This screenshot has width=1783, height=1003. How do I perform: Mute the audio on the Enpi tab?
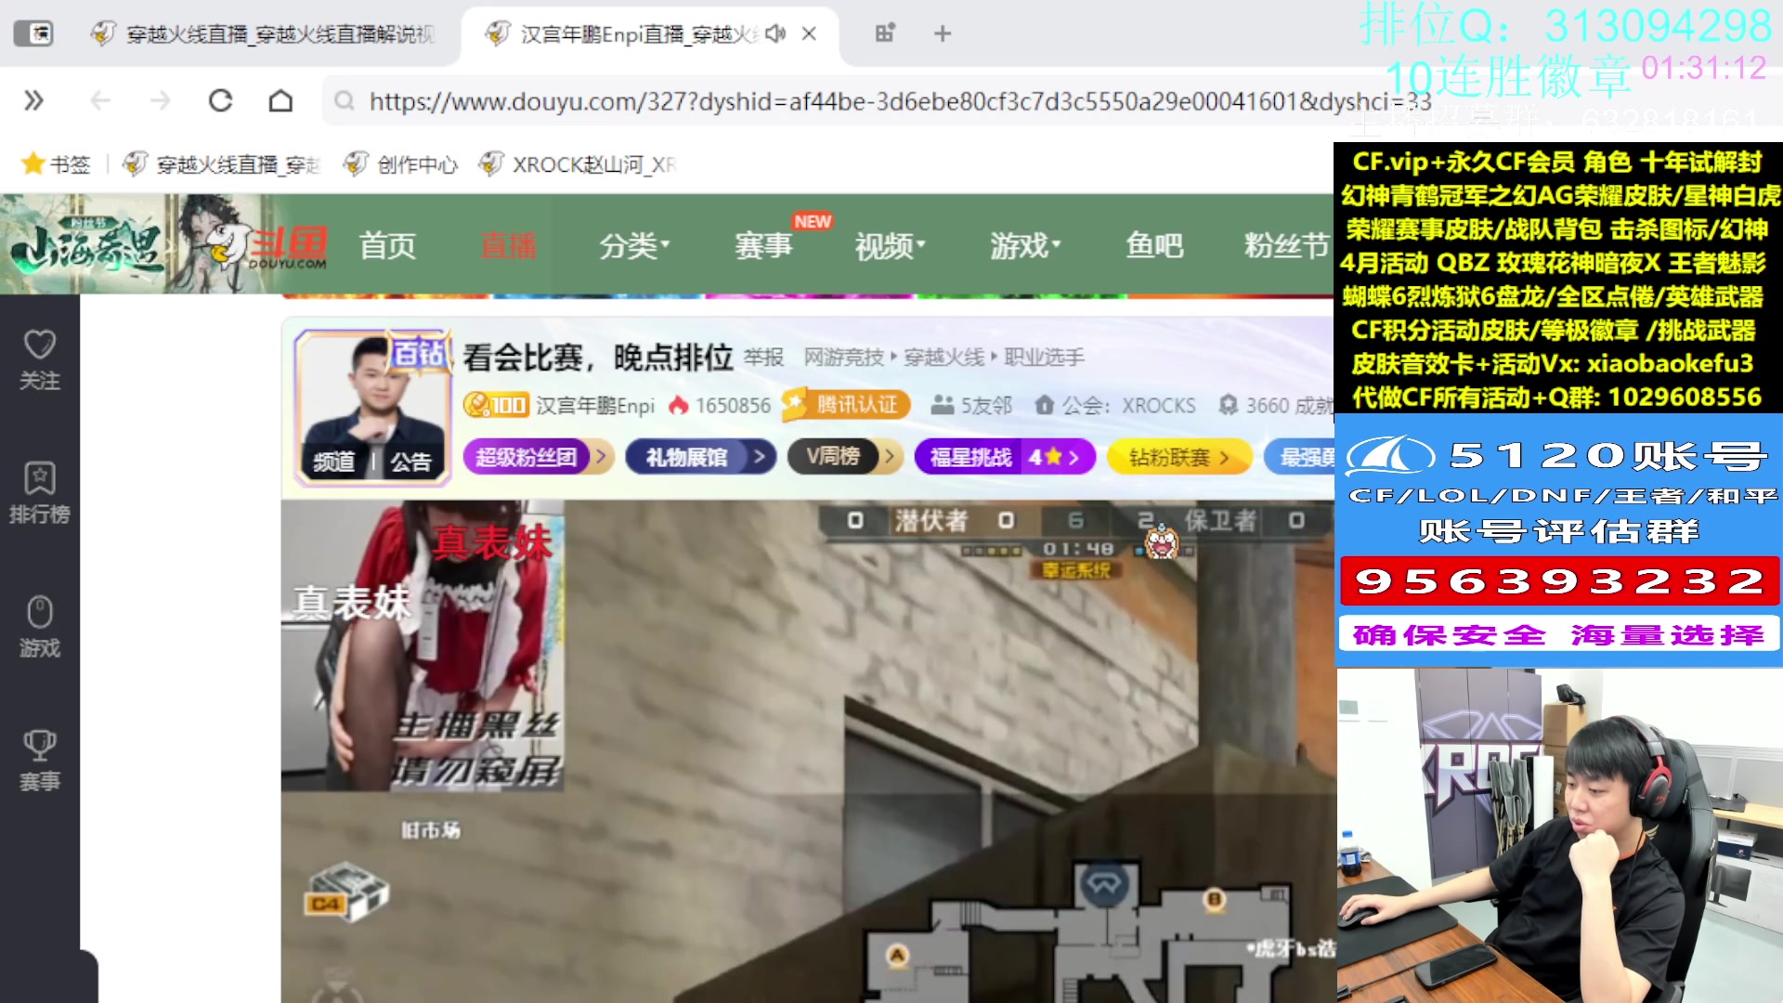point(776,33)
